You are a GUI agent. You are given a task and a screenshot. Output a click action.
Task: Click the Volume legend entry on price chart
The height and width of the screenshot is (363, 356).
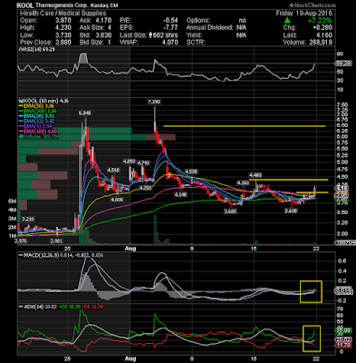[x=38, y=137]
